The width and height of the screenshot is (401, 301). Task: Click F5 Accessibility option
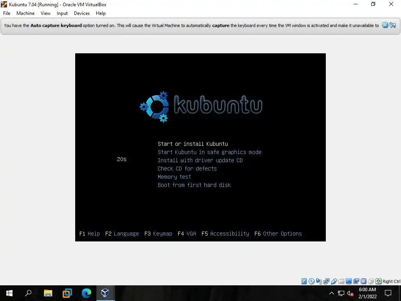[x=225, y=234]
